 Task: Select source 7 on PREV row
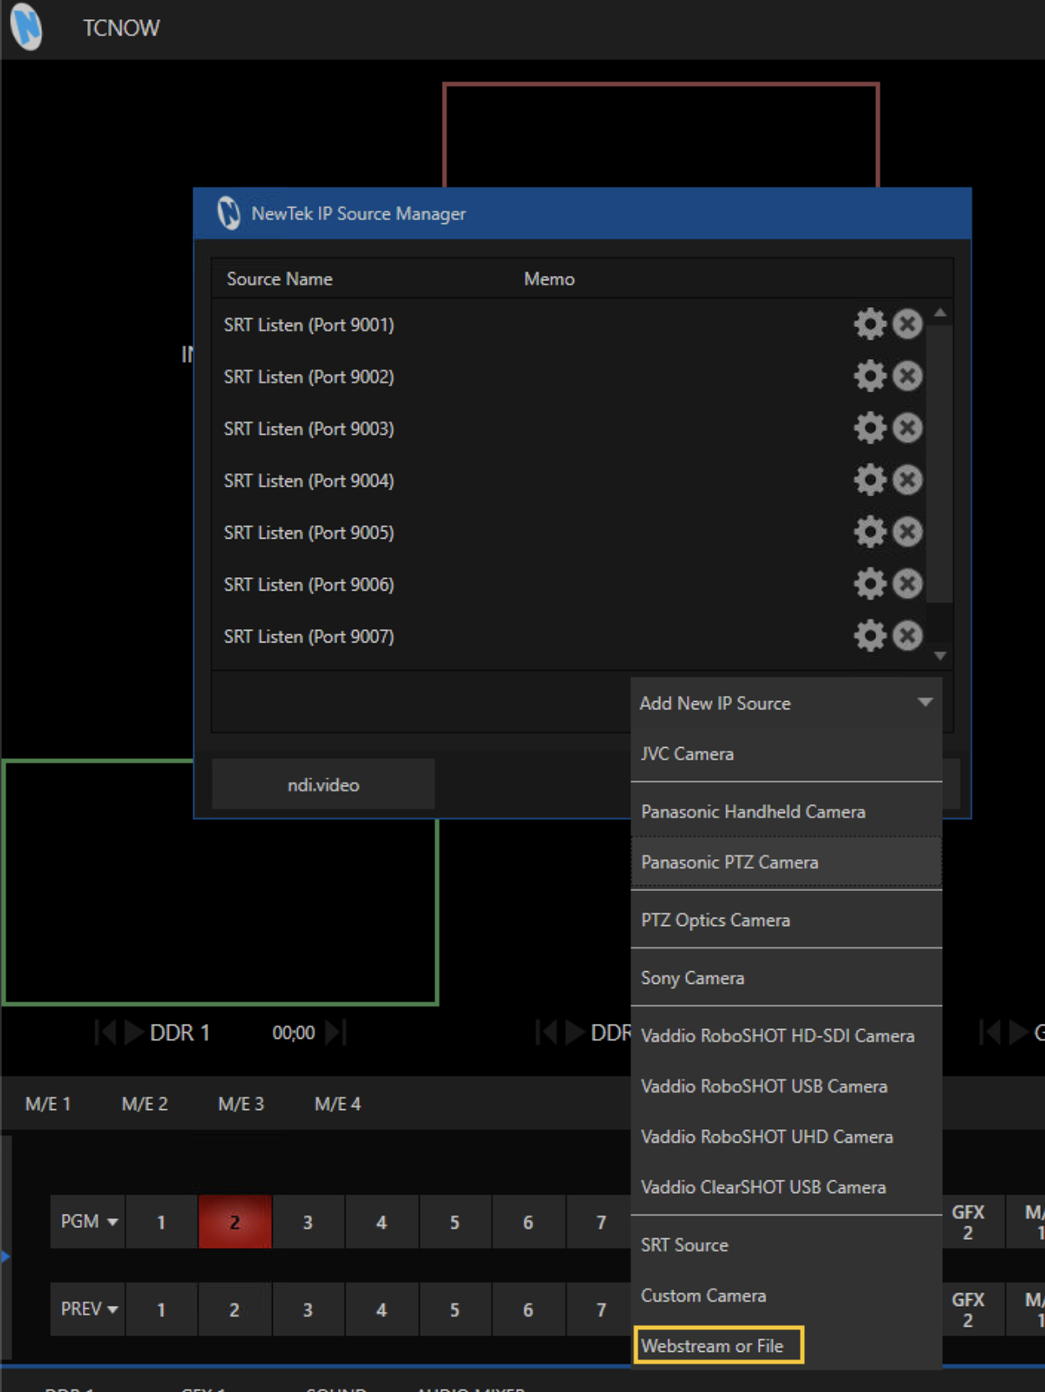tap(599, 1308)
